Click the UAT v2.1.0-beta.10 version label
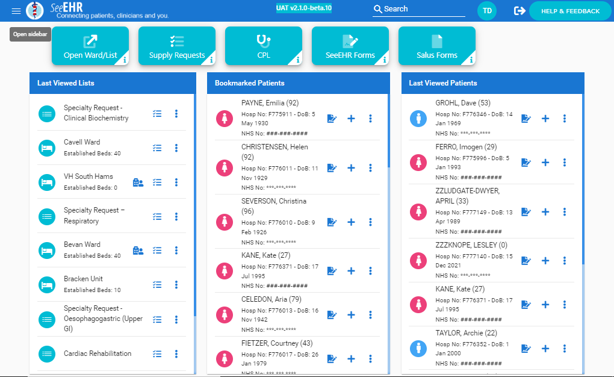614x377 pixels. [x=304, y=8]
